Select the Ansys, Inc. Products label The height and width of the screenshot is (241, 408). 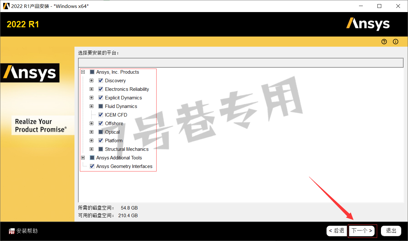pos(117,72)
